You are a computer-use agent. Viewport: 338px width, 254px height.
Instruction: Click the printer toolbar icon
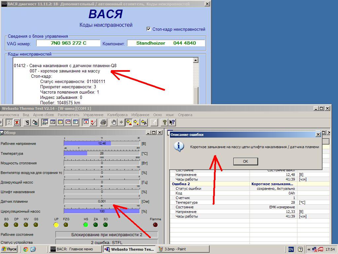point(103,122)
